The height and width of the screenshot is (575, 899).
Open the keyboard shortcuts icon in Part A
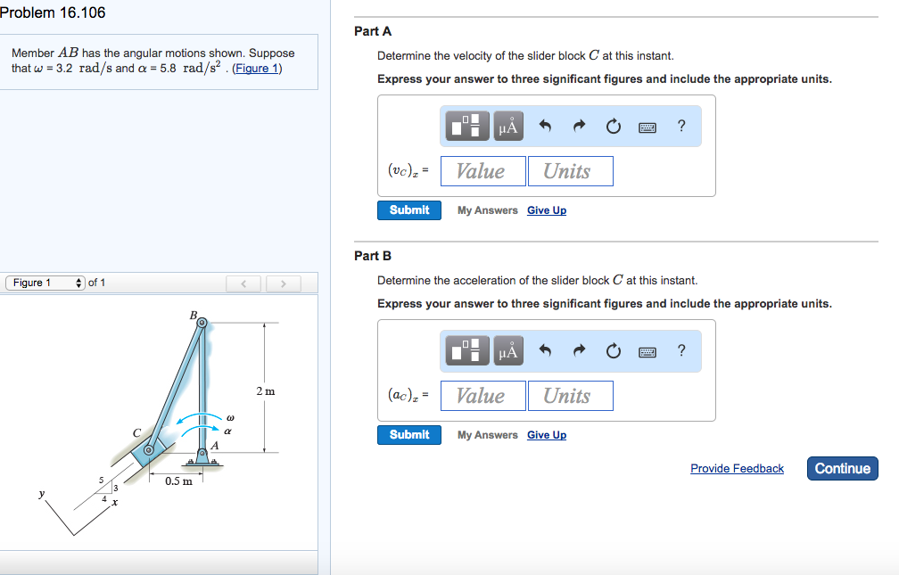click(x=648, y=126)
